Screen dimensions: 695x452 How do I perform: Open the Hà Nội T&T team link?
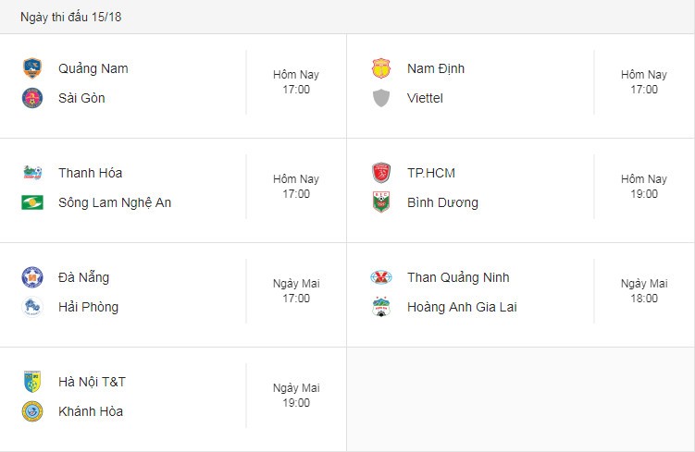[93, 382]
